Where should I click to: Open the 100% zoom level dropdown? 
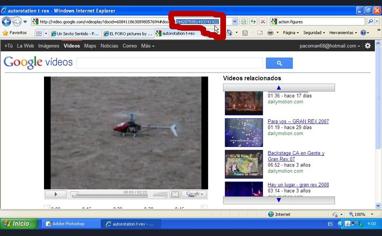(x=372, y=214)
